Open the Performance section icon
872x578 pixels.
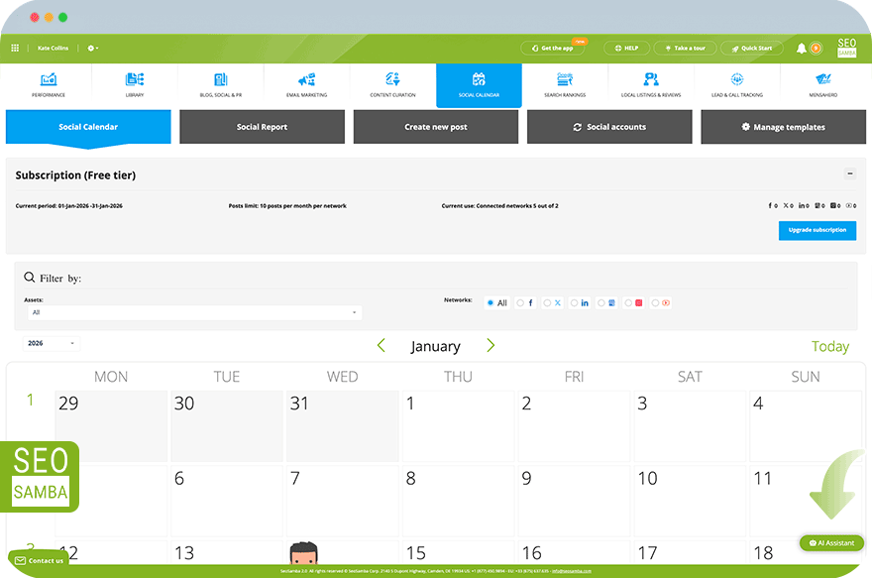[48, 80]
